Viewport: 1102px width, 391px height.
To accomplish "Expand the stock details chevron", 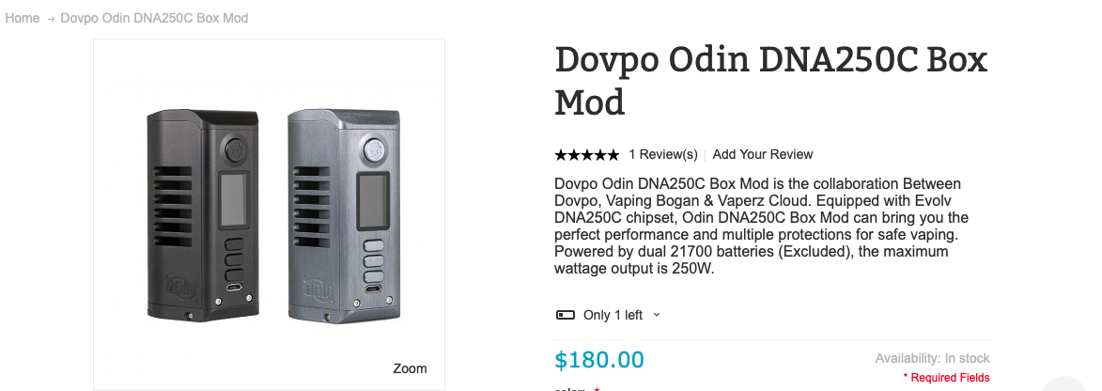I will (657, 315).
